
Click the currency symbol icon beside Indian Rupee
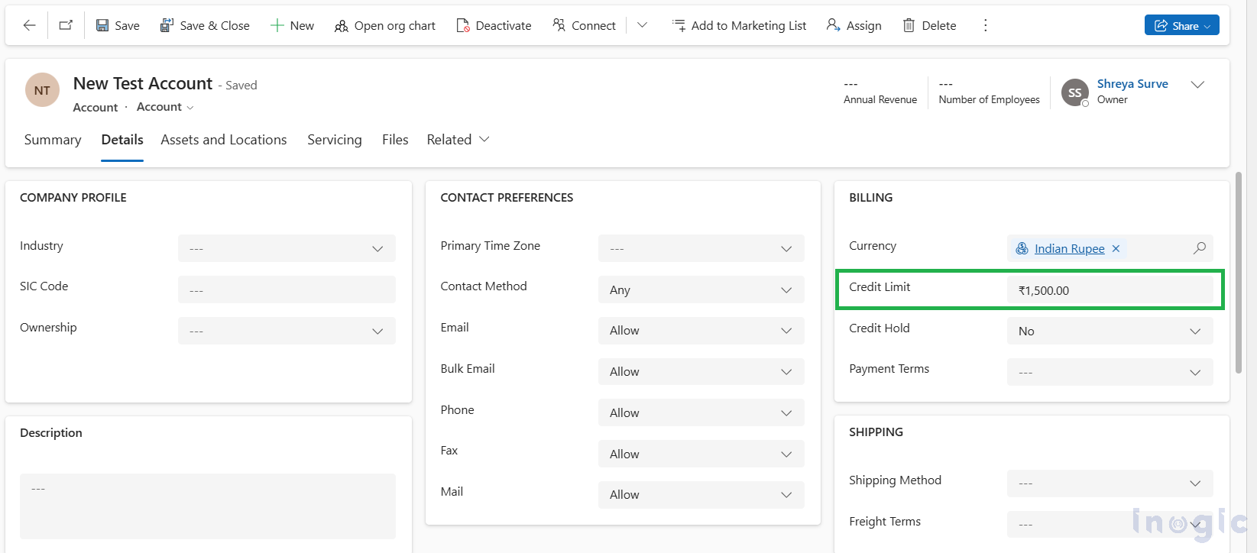[x=1022, y=248]
